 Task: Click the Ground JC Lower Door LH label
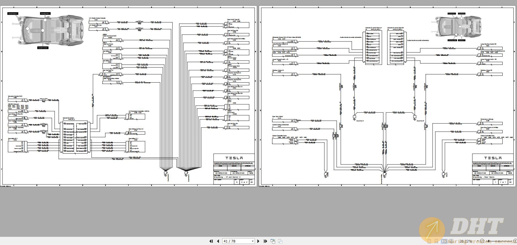[x=373, y=28]
